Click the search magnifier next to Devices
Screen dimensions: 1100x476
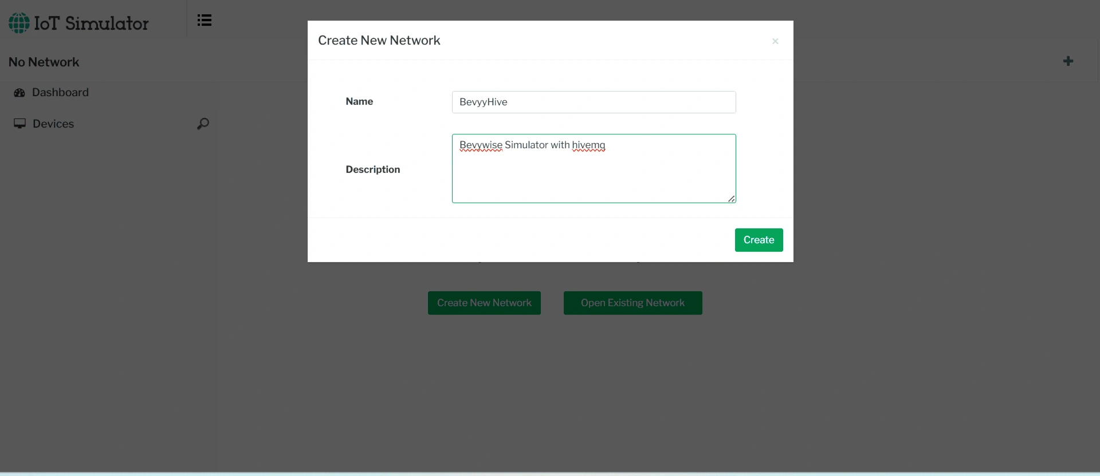point(203,124)
